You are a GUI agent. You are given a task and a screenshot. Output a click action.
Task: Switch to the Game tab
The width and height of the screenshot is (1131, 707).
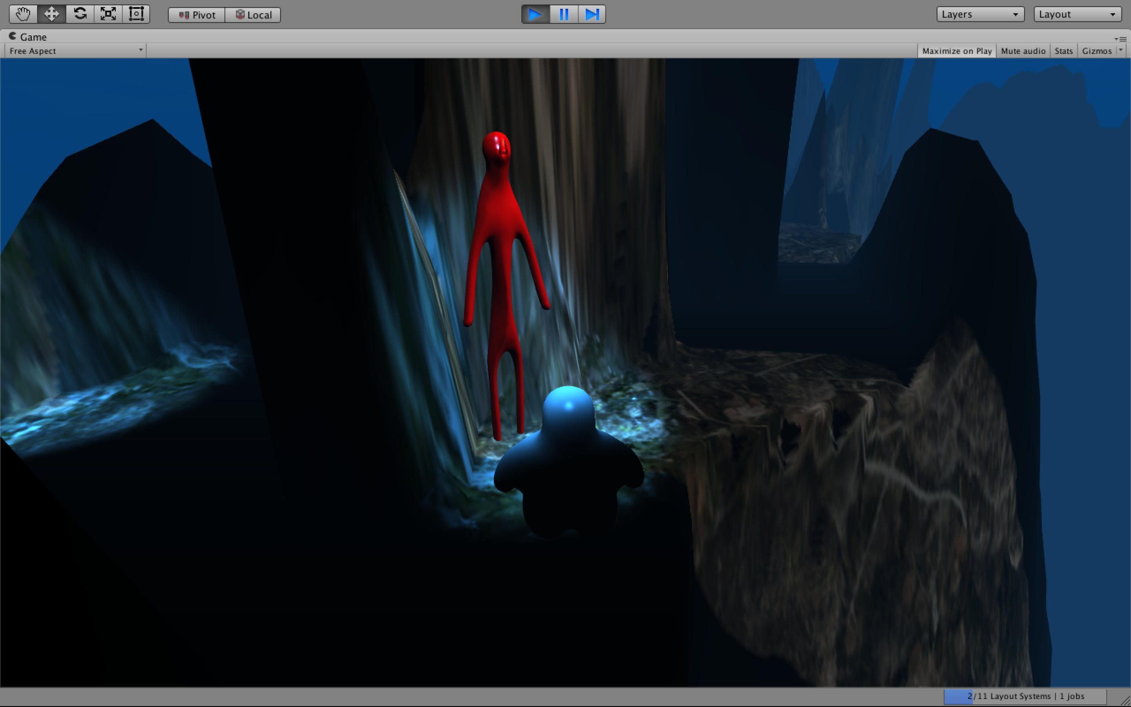[28, 37]
